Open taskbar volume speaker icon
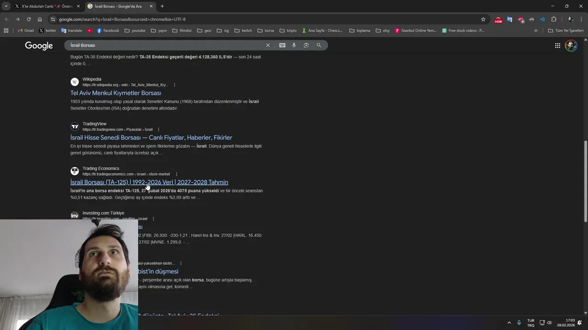 [x=549, y=323]
